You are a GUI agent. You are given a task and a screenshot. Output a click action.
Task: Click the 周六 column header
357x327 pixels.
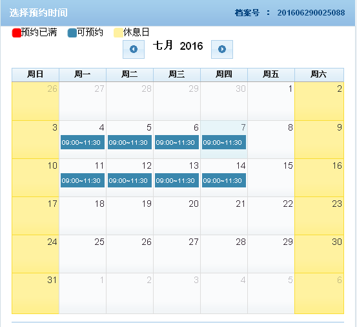click(x=319, y=74)
